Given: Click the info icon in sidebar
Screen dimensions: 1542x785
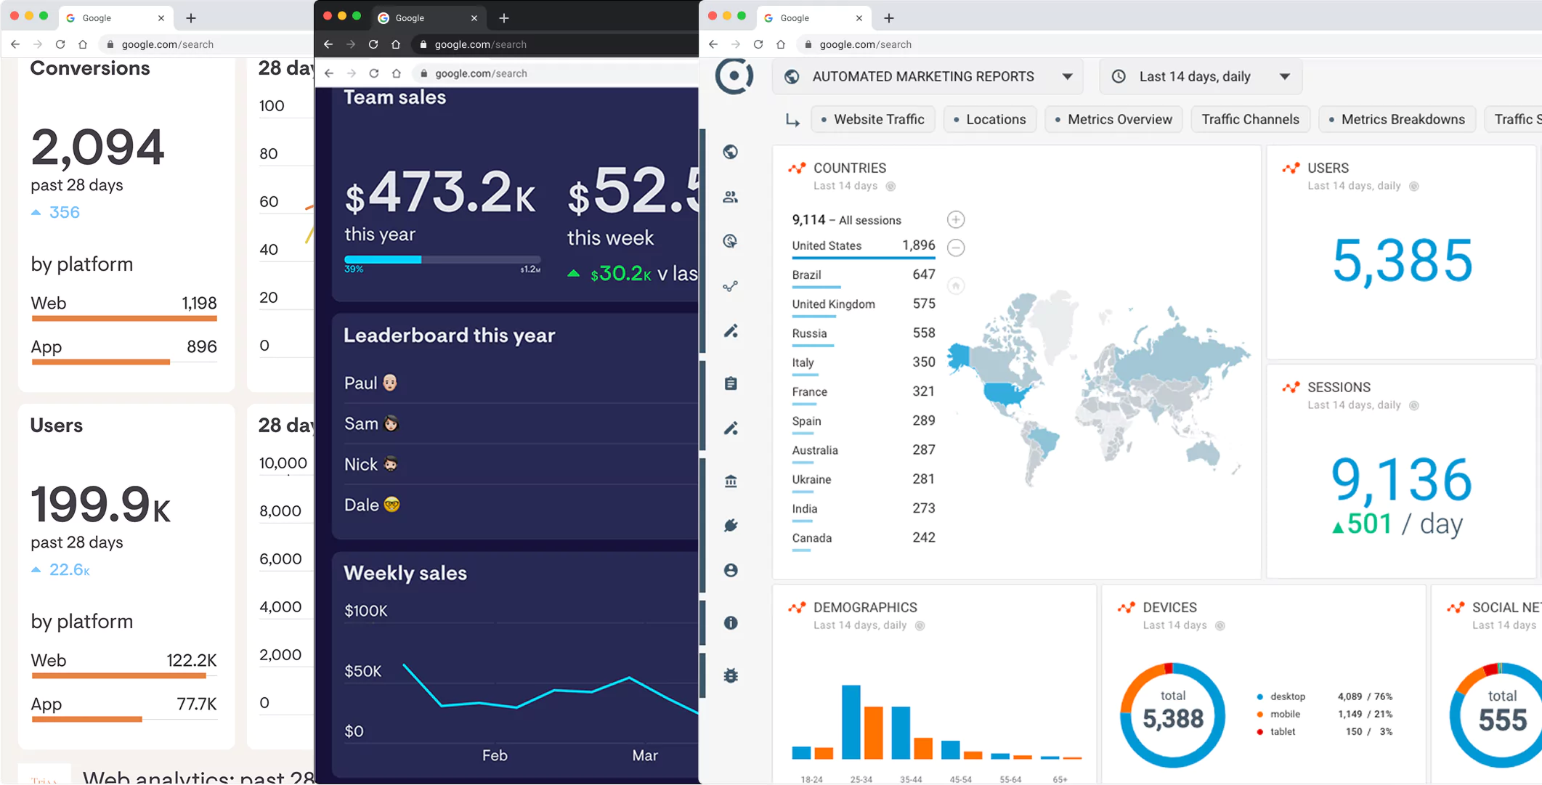Looking at the screenshot, I should pos(731,623).
